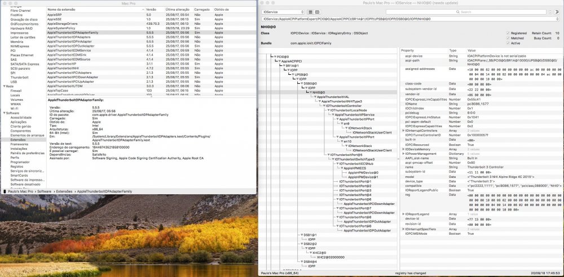Select AppleHPMDevice@1 tree item
The width and height of the screenshot is (564, 277).
(363, 177)
